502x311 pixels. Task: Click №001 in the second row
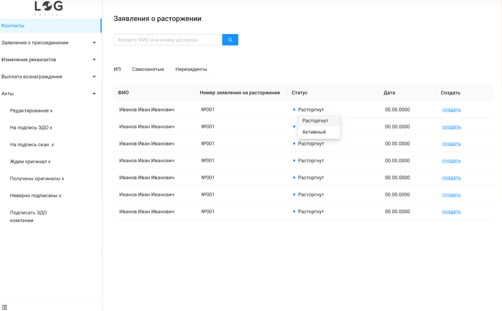(x=208, y=126)
